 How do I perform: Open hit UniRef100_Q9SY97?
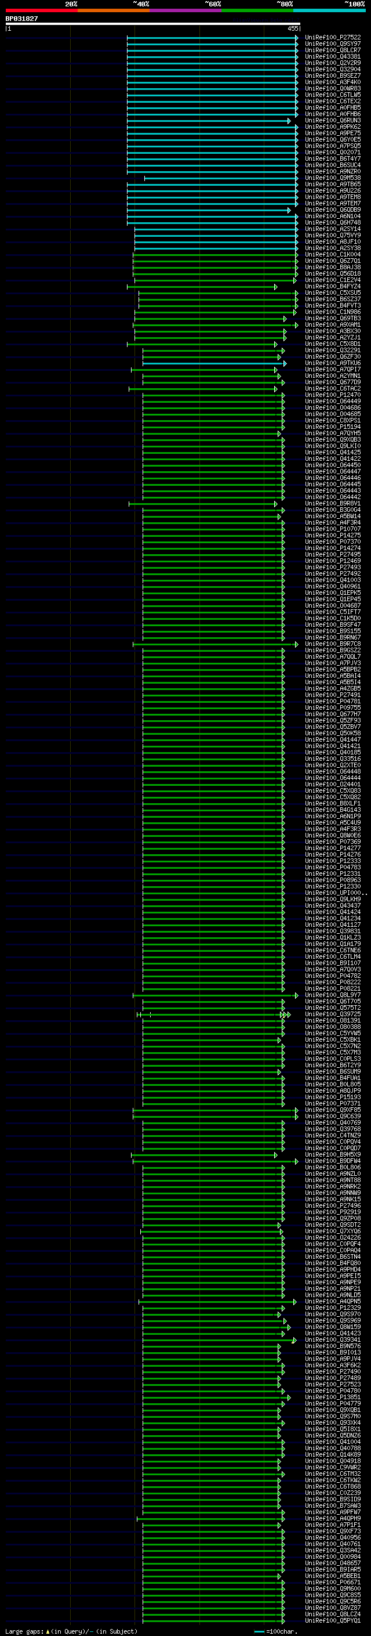click(332, 44)
